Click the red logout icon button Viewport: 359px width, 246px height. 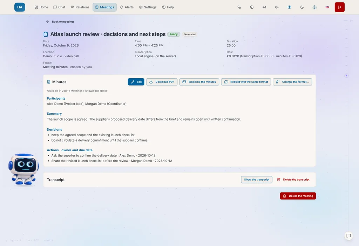(339, 7)
